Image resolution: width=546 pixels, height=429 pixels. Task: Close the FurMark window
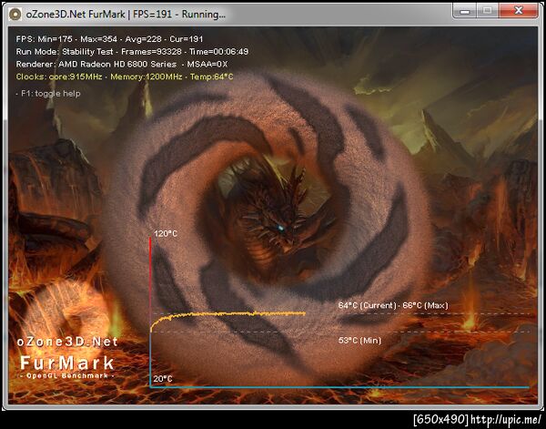pos(518,11)
